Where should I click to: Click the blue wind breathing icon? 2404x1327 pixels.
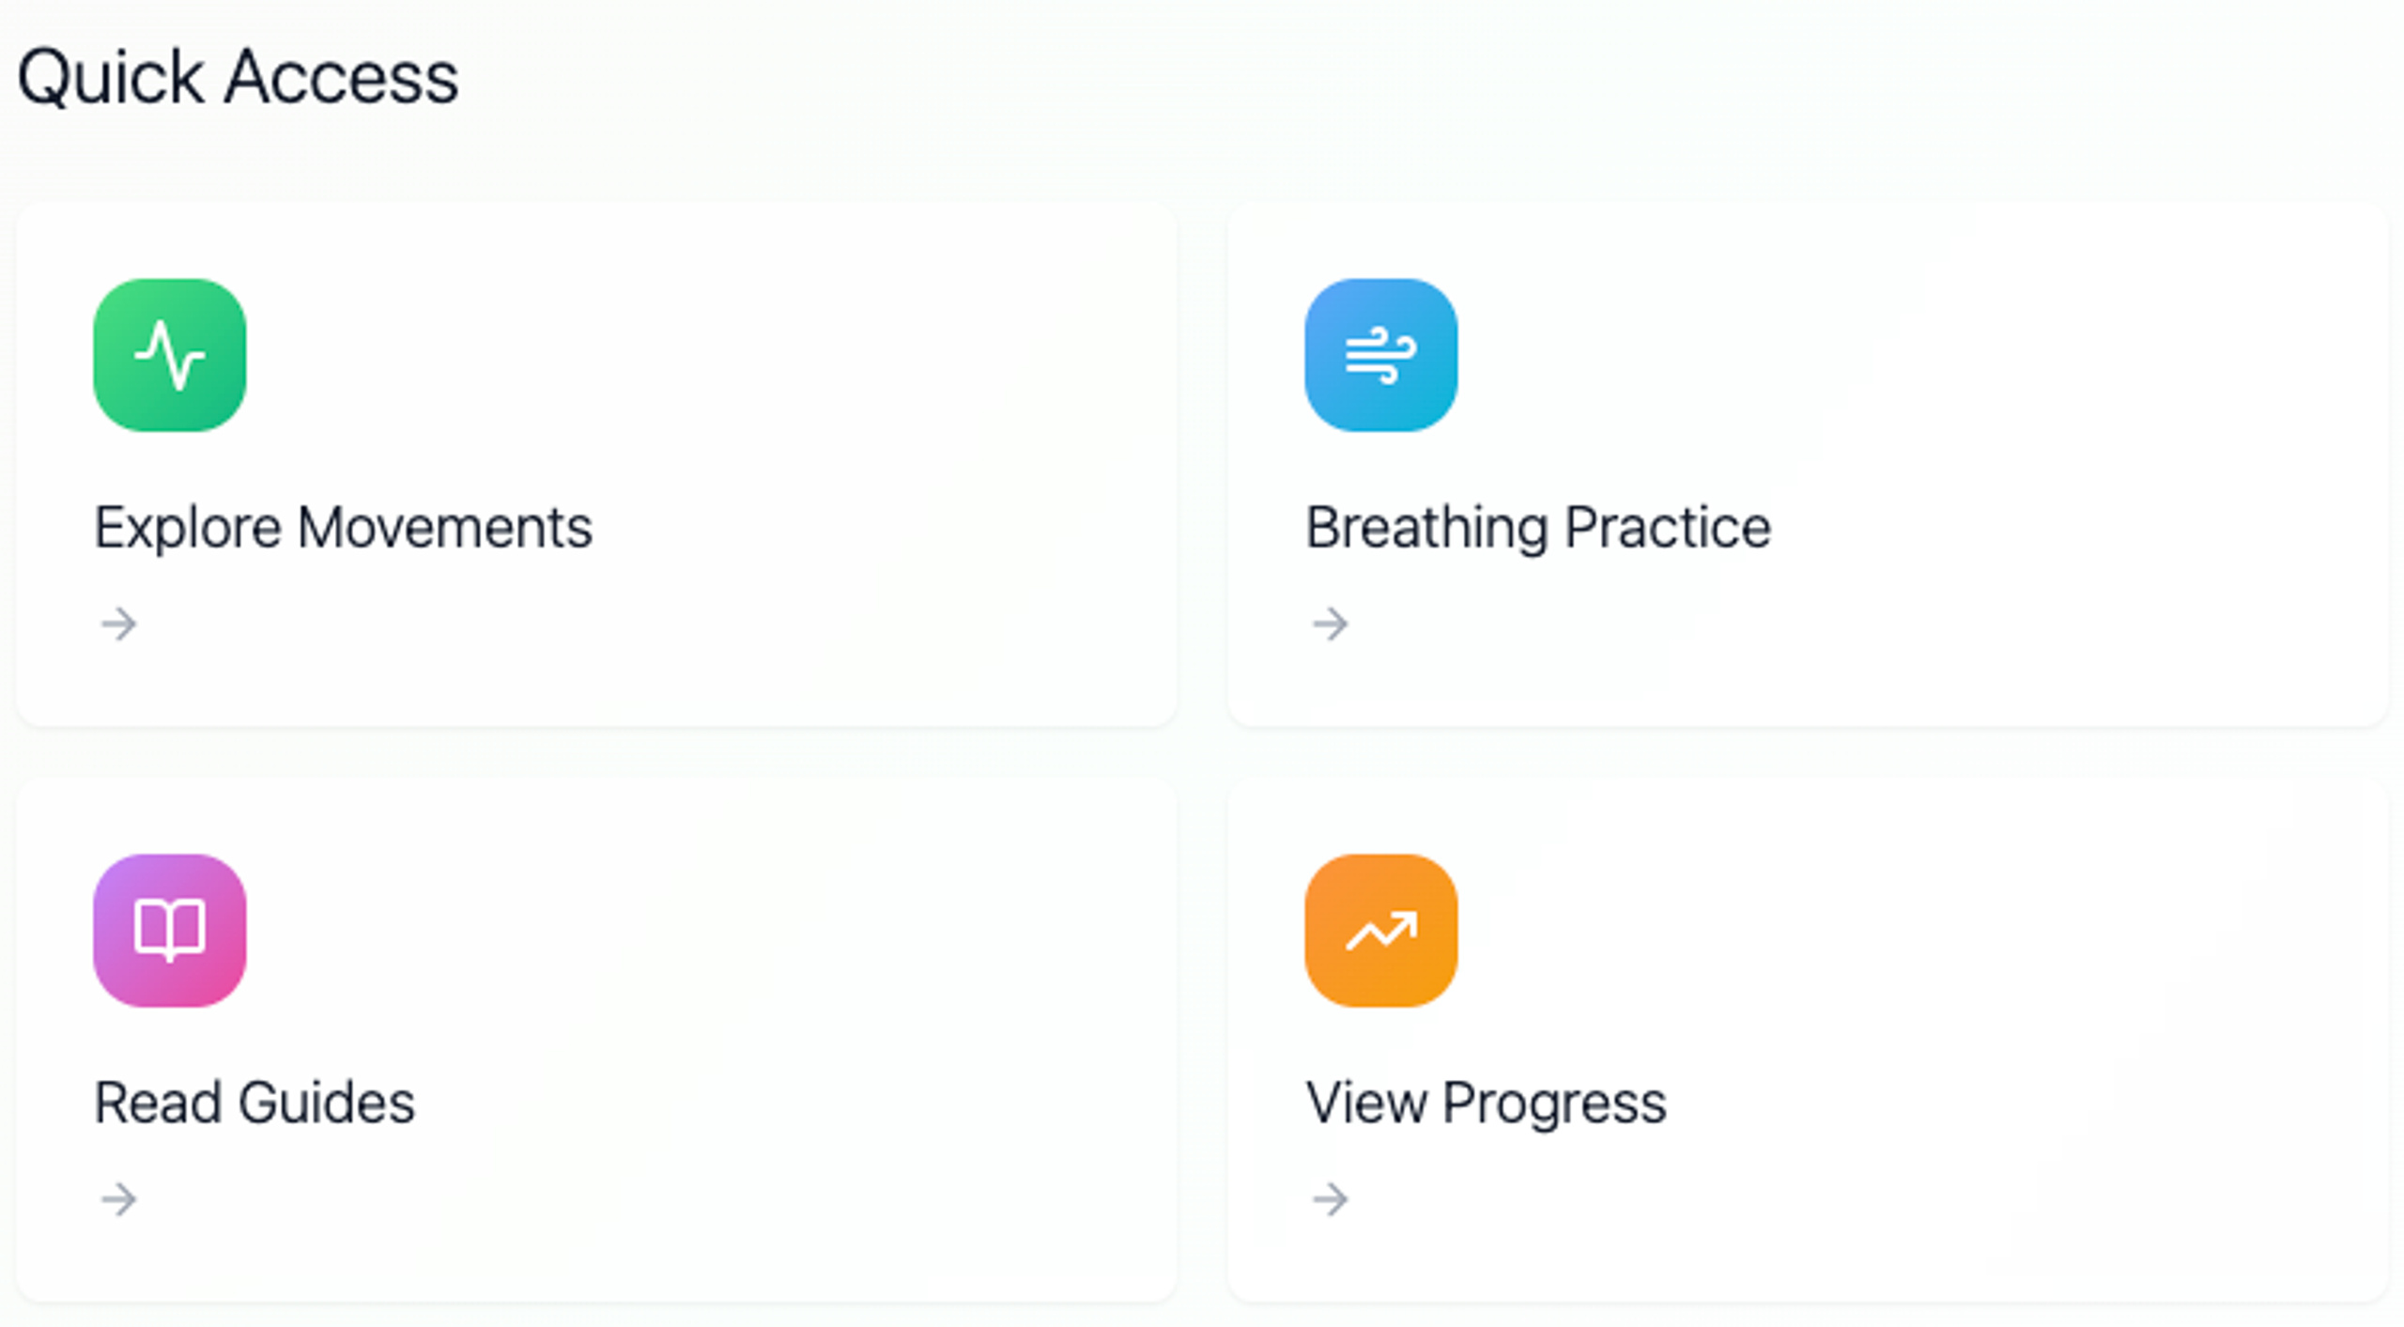coord(1381,355)
